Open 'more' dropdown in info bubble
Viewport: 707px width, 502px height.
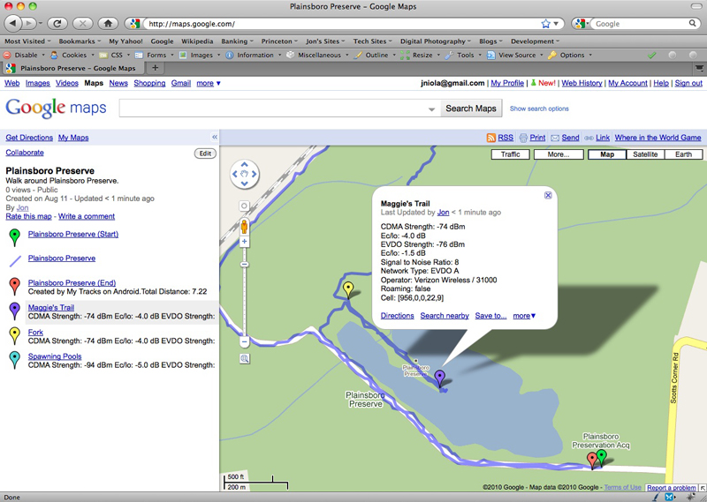pyautogui.click(x=524, y=316)
